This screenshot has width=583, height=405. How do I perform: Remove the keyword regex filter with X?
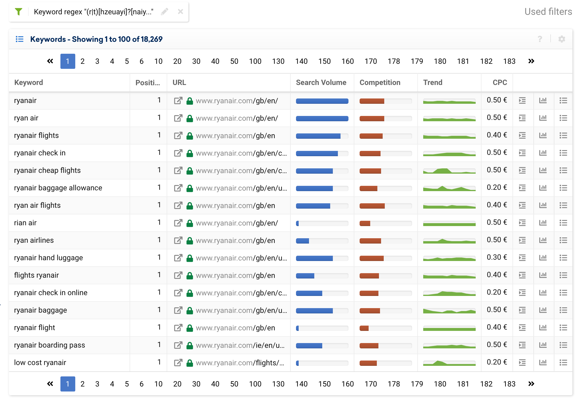180,12
